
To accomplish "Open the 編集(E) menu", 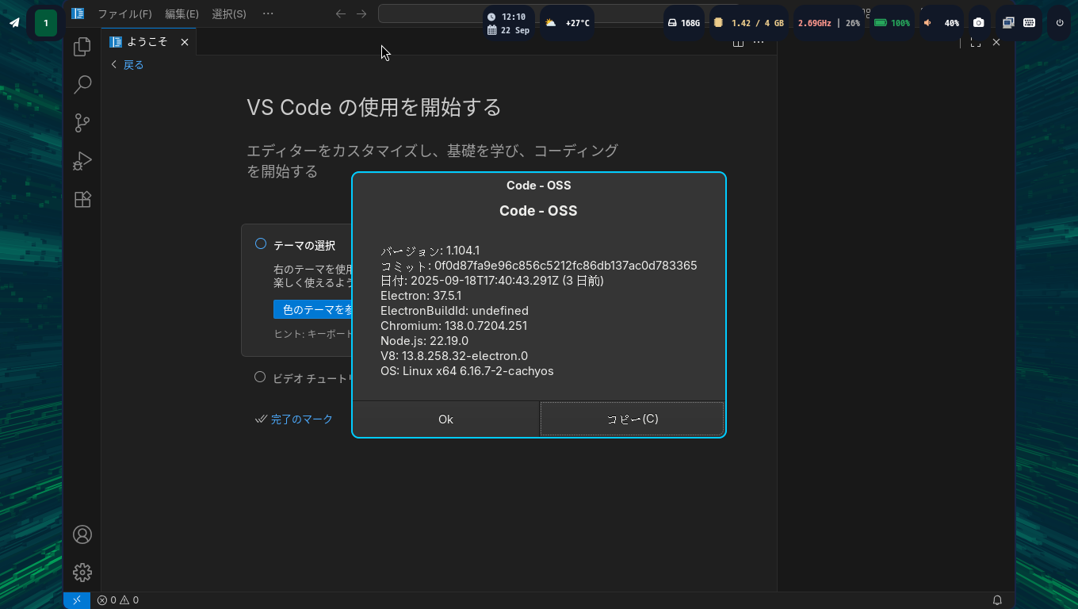I will pyautogui.click(x=182, y=13).
